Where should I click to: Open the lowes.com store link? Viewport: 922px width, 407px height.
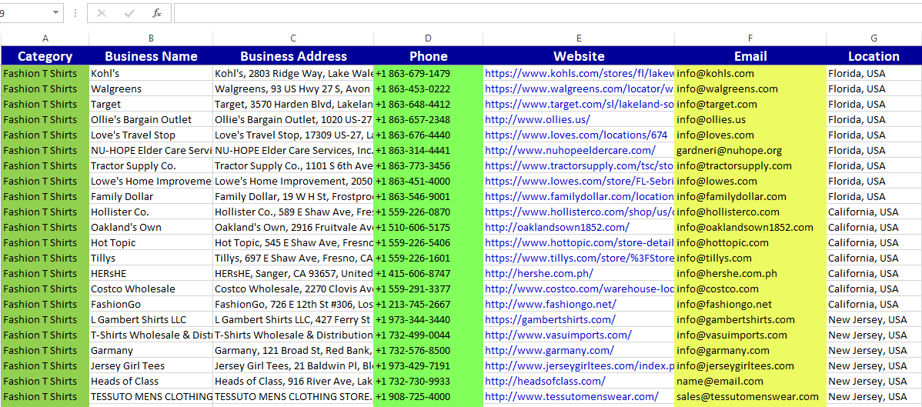(580, 181)
